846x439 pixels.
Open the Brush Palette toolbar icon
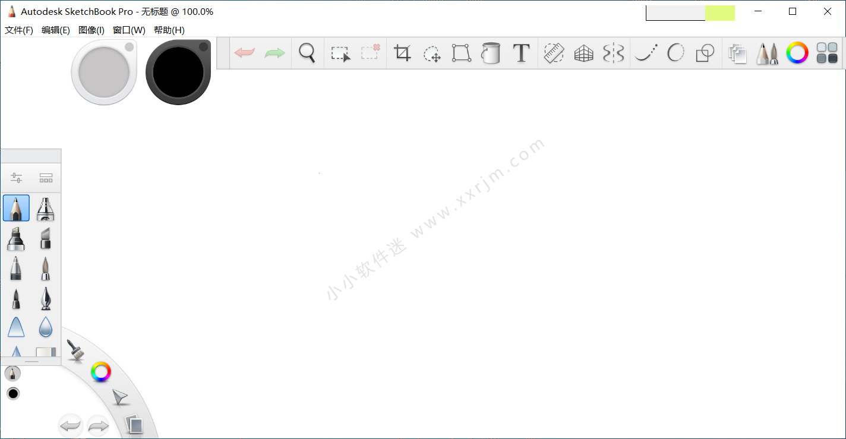click(x=767, y=53)
